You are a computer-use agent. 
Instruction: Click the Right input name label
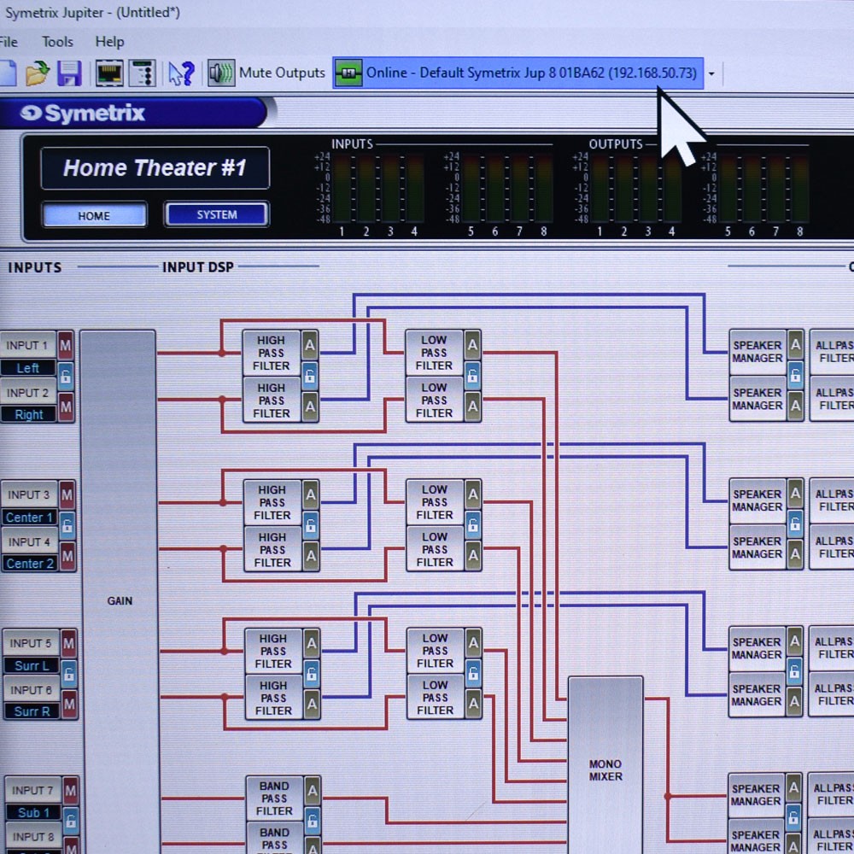28,414
